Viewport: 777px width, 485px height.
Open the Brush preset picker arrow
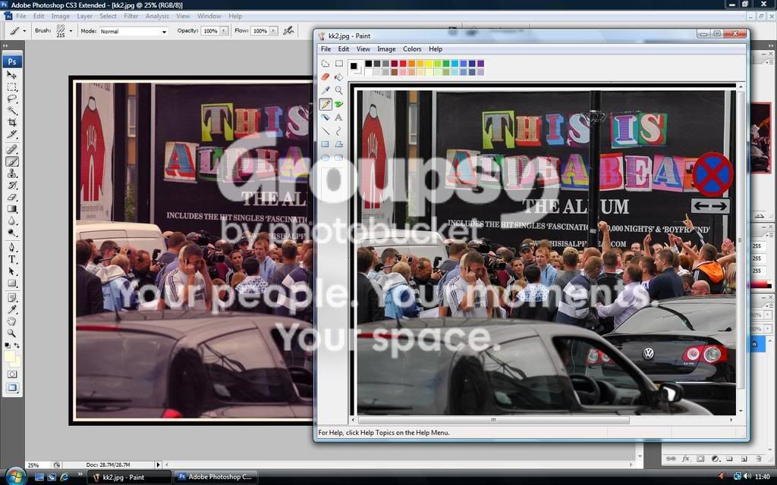[x=71, y=30]
